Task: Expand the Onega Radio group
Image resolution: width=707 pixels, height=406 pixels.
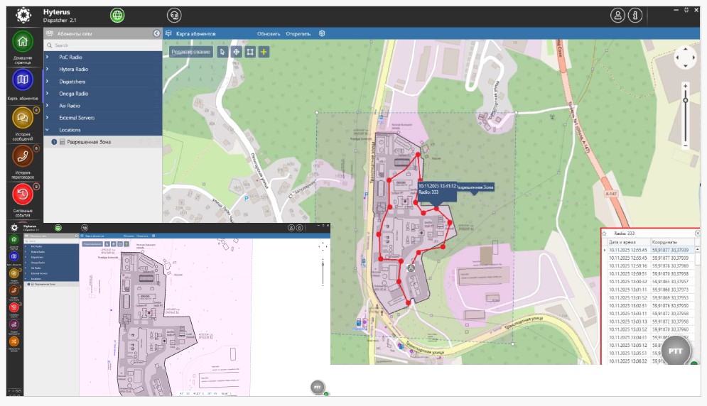Action: 47,94
